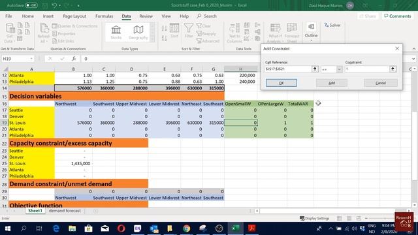Screen dimensions: 418x235
Task: Click the Properties command
Action: 64,33
